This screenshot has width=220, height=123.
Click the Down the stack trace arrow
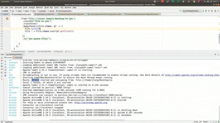coord(5,64)
